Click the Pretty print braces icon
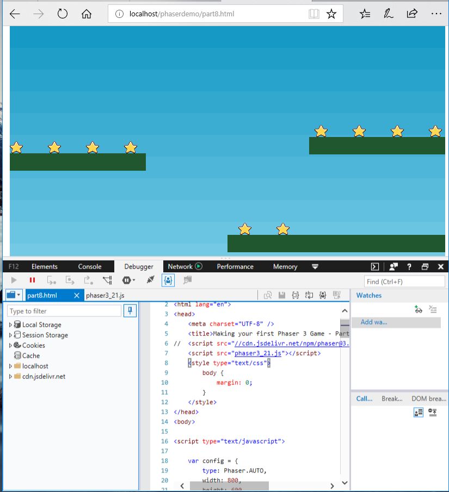Image resolution: width=449 pixels, height=492 pixels. 296,295
